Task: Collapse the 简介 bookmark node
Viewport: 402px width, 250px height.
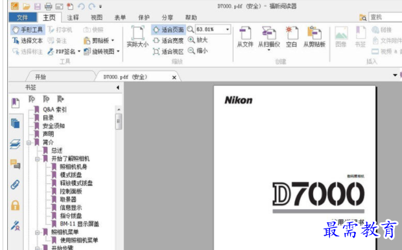Action: 29,142
